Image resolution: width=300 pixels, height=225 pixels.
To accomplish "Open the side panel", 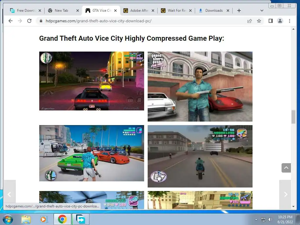I will [x=270, y=21].
